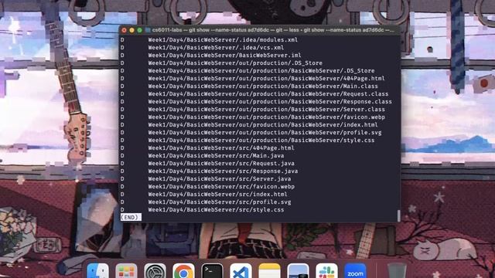Viewport: 495px width, 278px height.
Task: Open the Notes app in the Dock
Action: coord(269,271)
